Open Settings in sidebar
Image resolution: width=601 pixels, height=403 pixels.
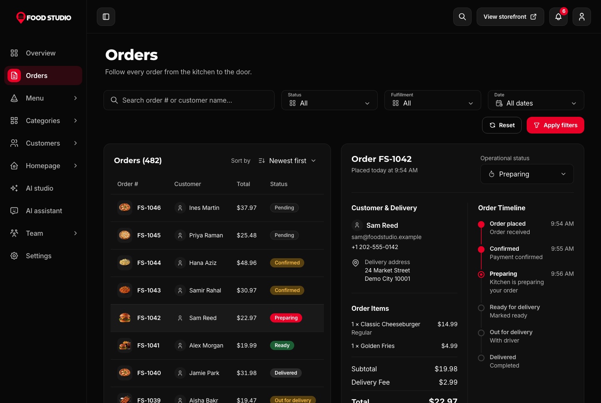click(43, 256)
